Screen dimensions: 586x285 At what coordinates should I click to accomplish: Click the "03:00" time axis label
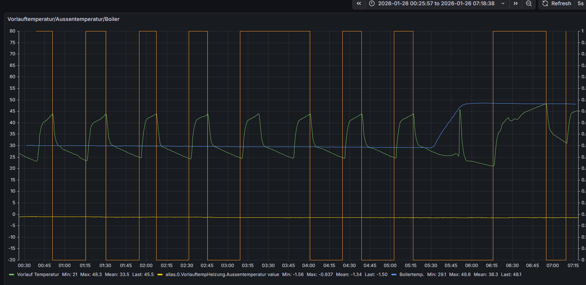click(x=228, y=266)
